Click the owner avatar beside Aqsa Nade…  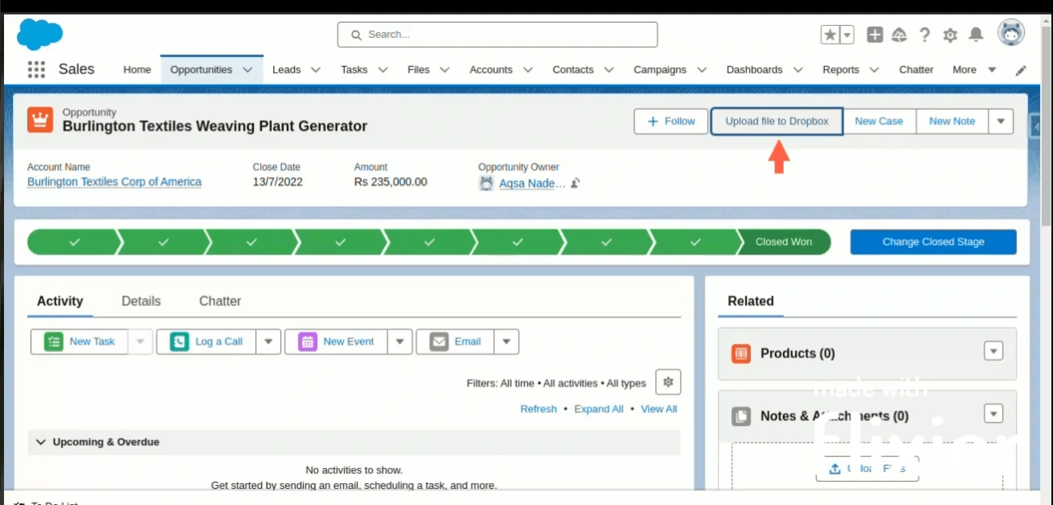[486, 183]
